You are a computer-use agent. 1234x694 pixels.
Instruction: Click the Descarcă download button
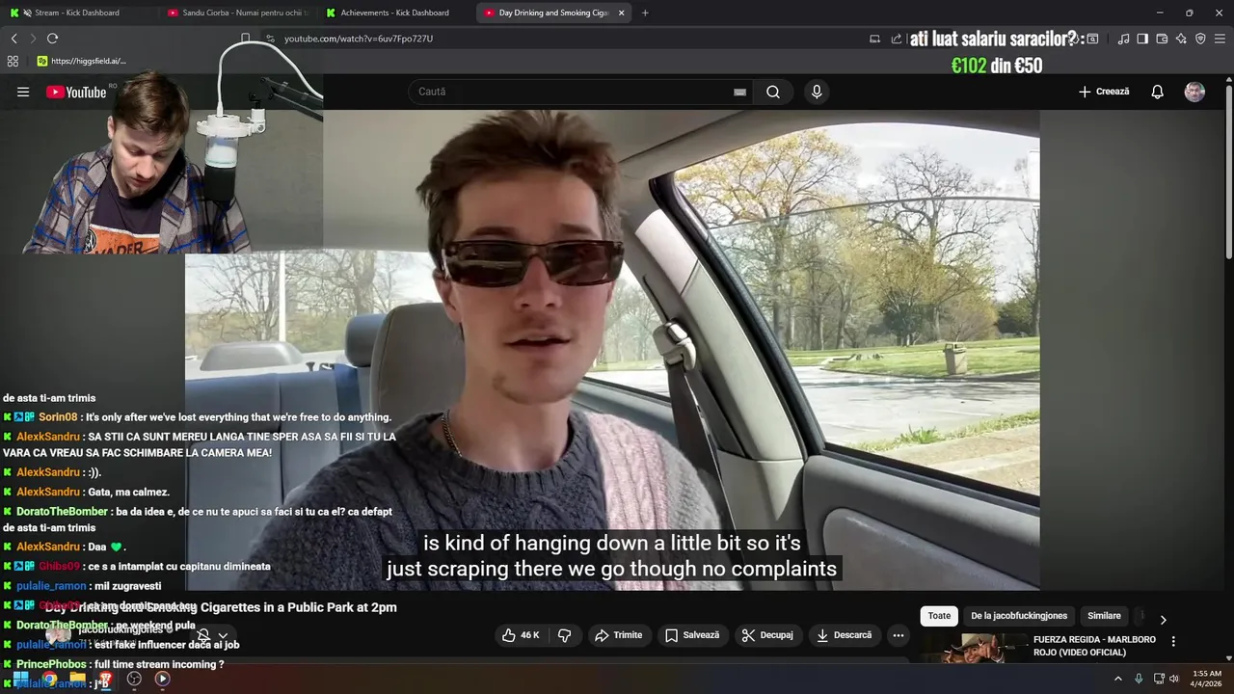[844, 635]
